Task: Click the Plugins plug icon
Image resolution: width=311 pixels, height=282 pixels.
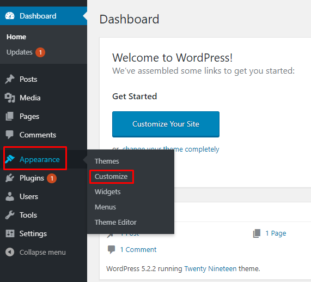Action: point(10,178)
